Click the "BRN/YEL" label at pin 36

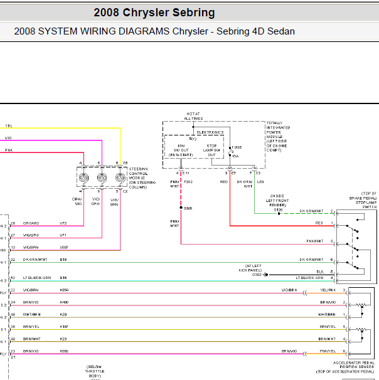point(31,327)
